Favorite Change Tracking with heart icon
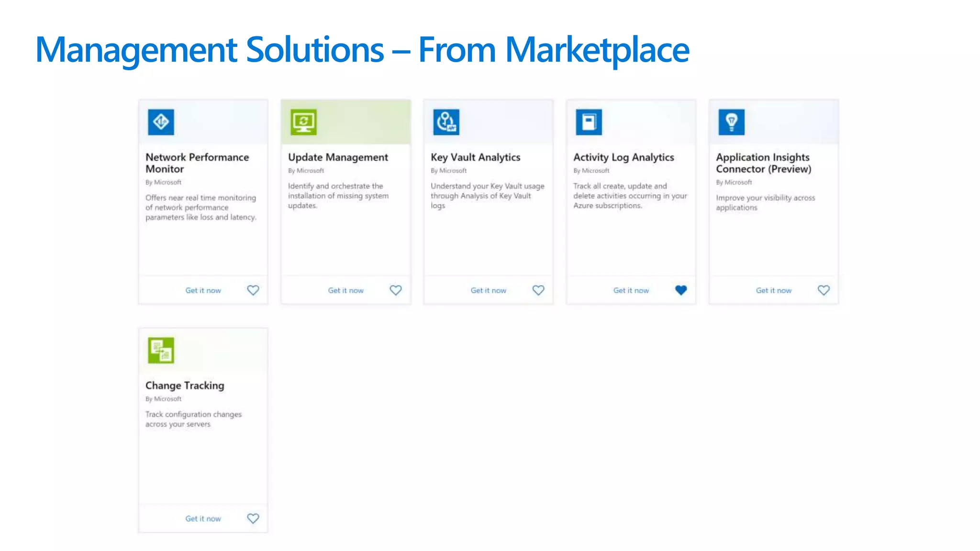This screenshot has width=980, height=551. (253, 518)
